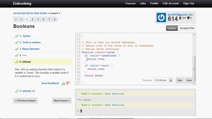Open exercise 6. isUnset, v2
Image resolution: width=212 pixels, height=119 pixels.
27,91
